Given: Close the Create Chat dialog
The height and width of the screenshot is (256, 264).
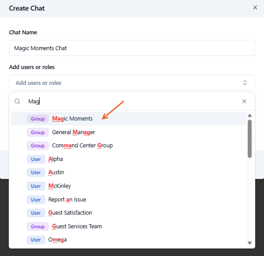Looking at the screenshot, I should [255, 7].
